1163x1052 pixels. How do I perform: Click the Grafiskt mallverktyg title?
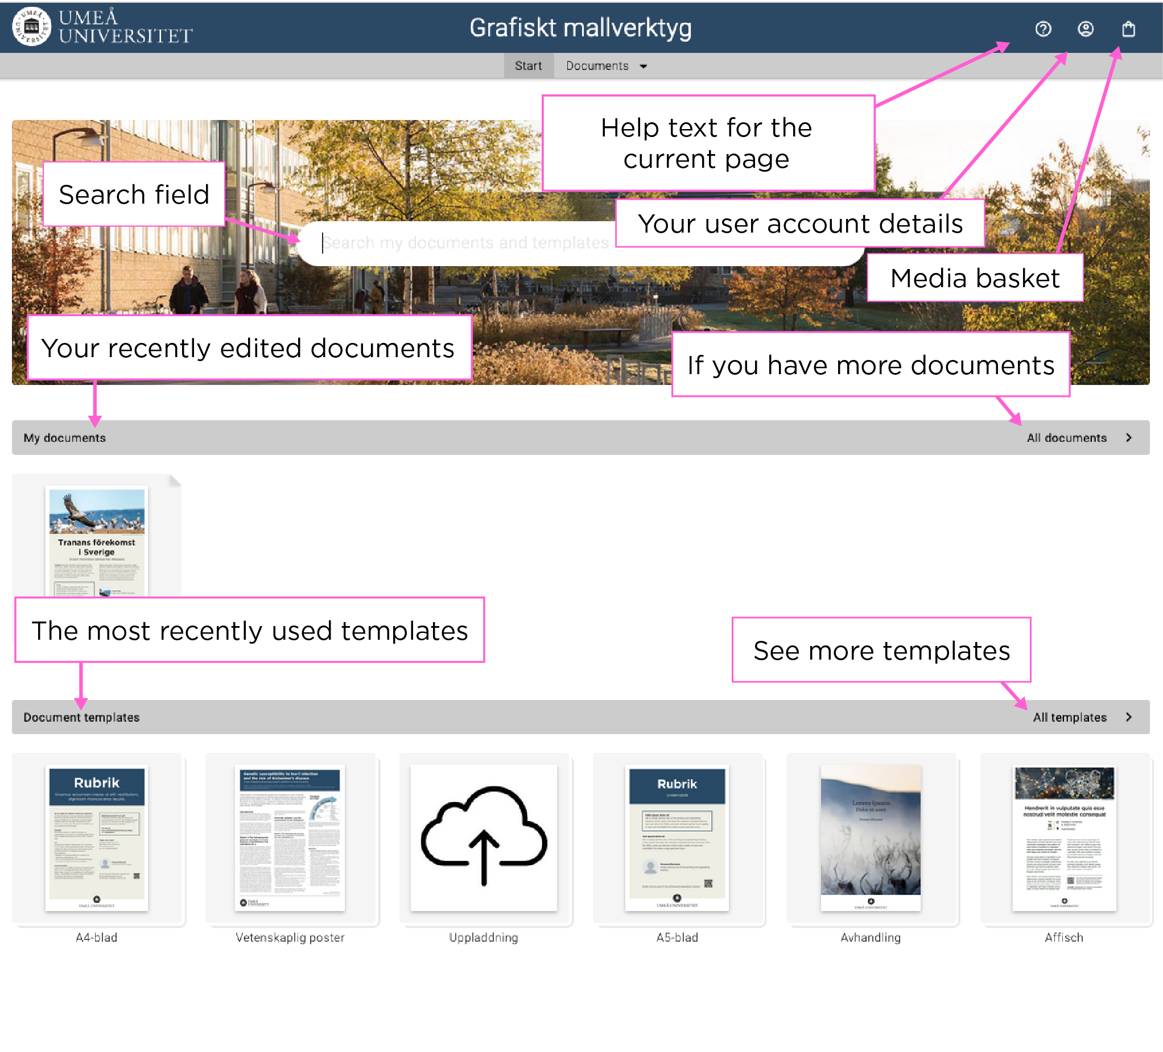point(580,28)
